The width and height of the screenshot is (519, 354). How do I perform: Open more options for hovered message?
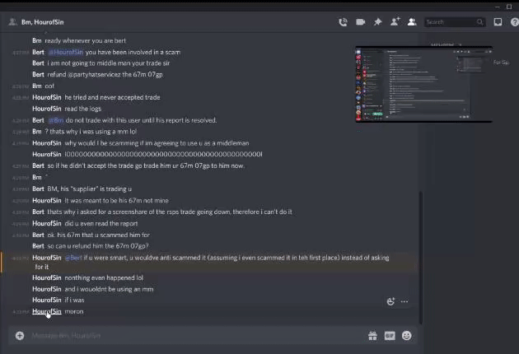(x=404, y=301)
